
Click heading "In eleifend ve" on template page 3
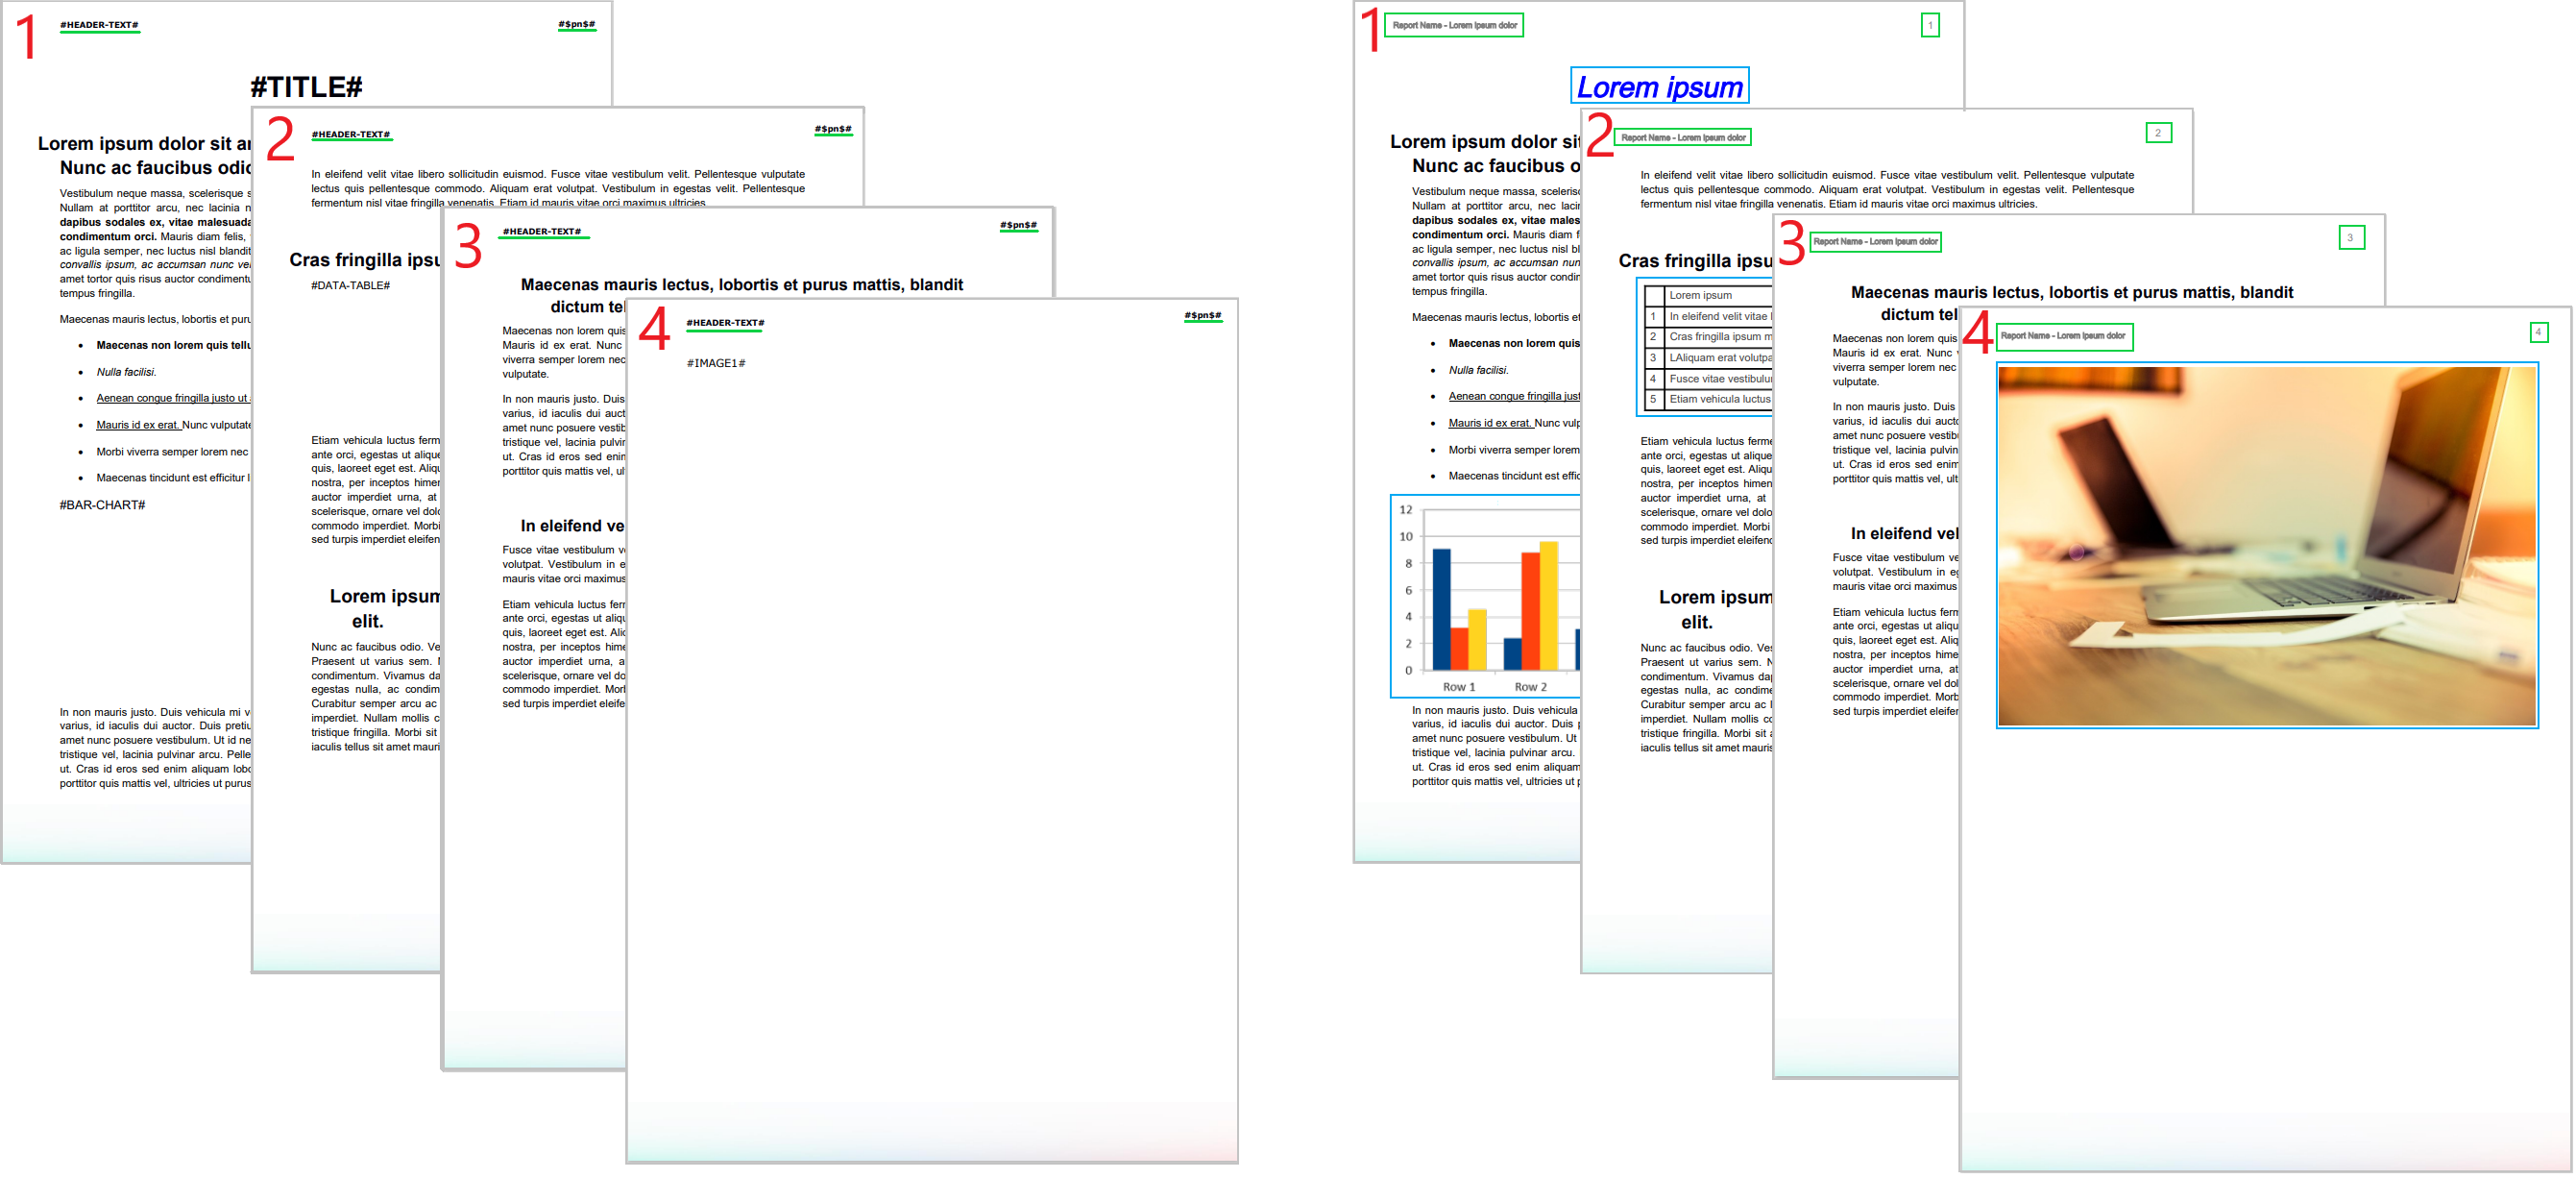pos(572,526)
